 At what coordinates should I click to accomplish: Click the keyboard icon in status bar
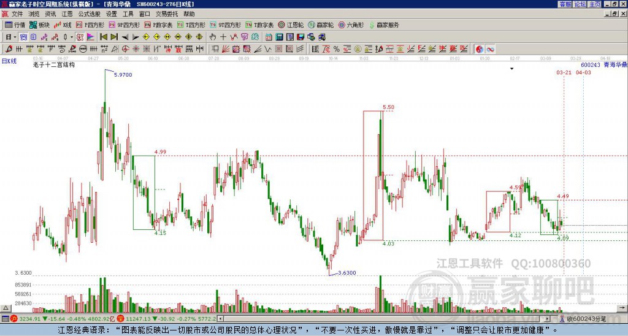click(5, 319)
